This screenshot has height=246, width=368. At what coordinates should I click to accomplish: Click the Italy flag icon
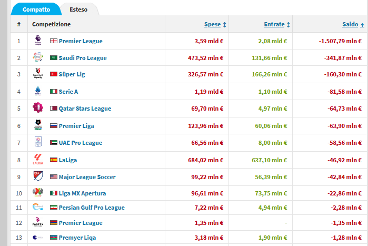click(x=54, y=91)
